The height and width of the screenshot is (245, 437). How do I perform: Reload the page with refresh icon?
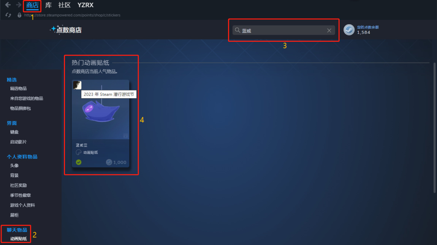click(8, 15)
